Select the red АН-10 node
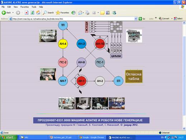The image size is (186, 140). pyautogui.click(x=100, y=44)
